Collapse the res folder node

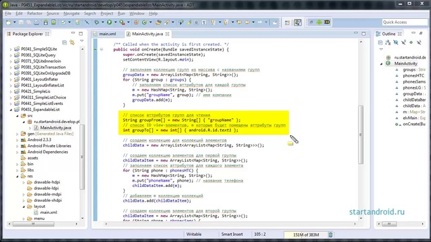18,176
